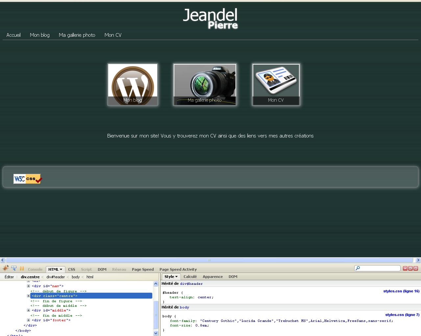Switch to the Apparence side tab
The image size is (421, 336).
point(213,277)
